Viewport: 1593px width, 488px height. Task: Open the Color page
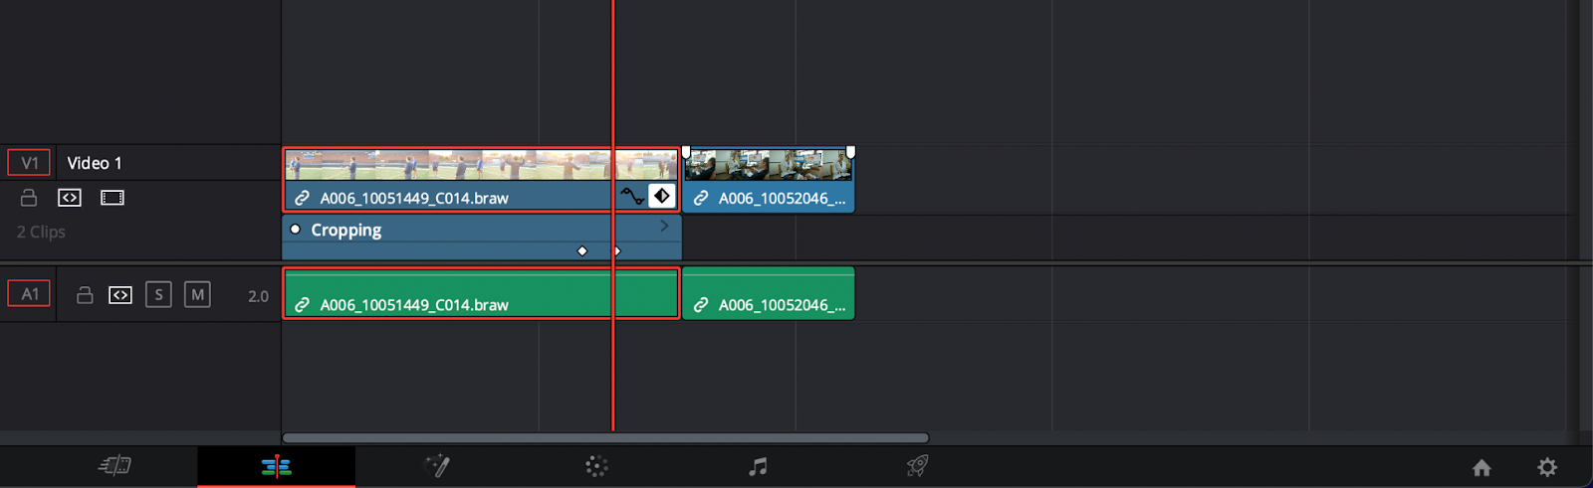tap(596, 466)
